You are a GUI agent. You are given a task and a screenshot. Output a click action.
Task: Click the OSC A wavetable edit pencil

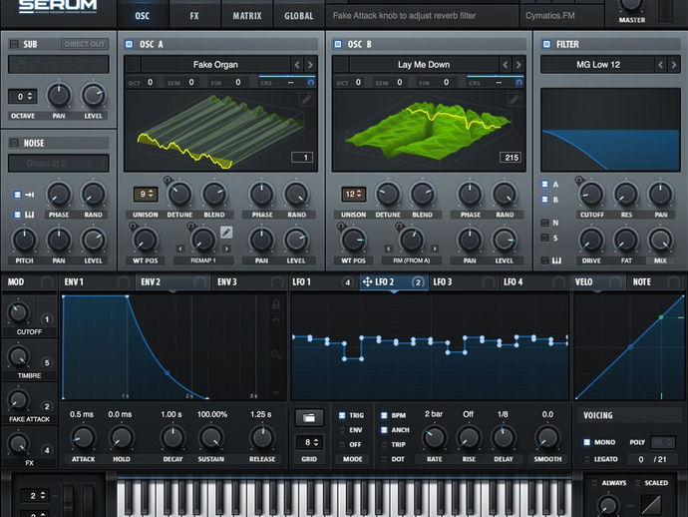306,99
